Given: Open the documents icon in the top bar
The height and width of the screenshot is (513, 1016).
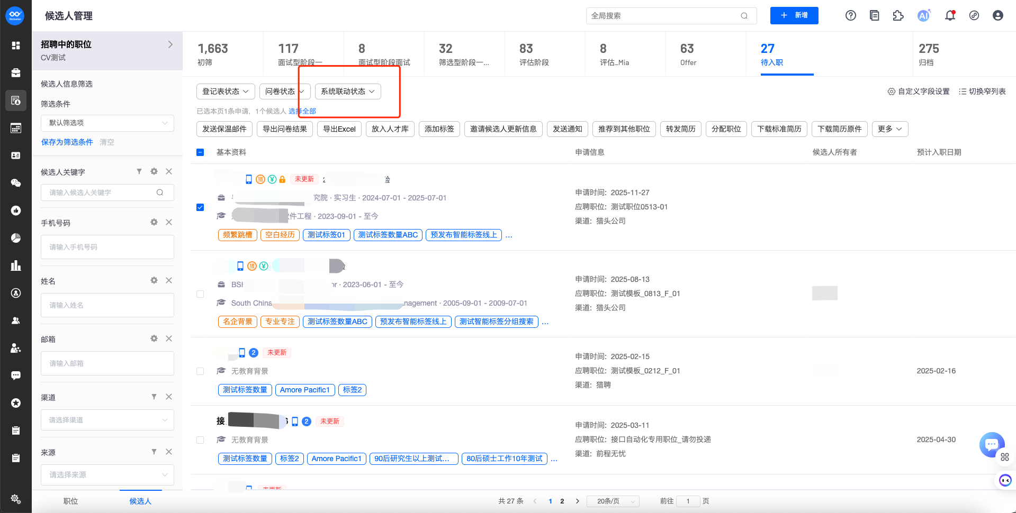Looking at the screenshot, I should tap(875, 16).
